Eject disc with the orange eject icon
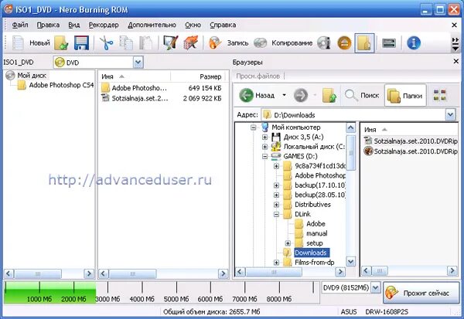The width and height of the screenshot is (464, 319). click(x=344, y=43)
